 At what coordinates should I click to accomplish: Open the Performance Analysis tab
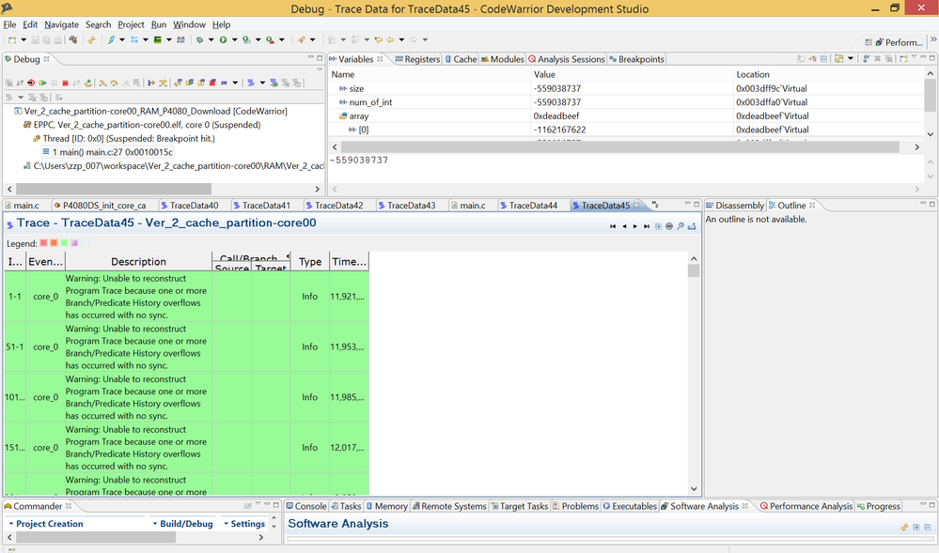click(806, 506)
